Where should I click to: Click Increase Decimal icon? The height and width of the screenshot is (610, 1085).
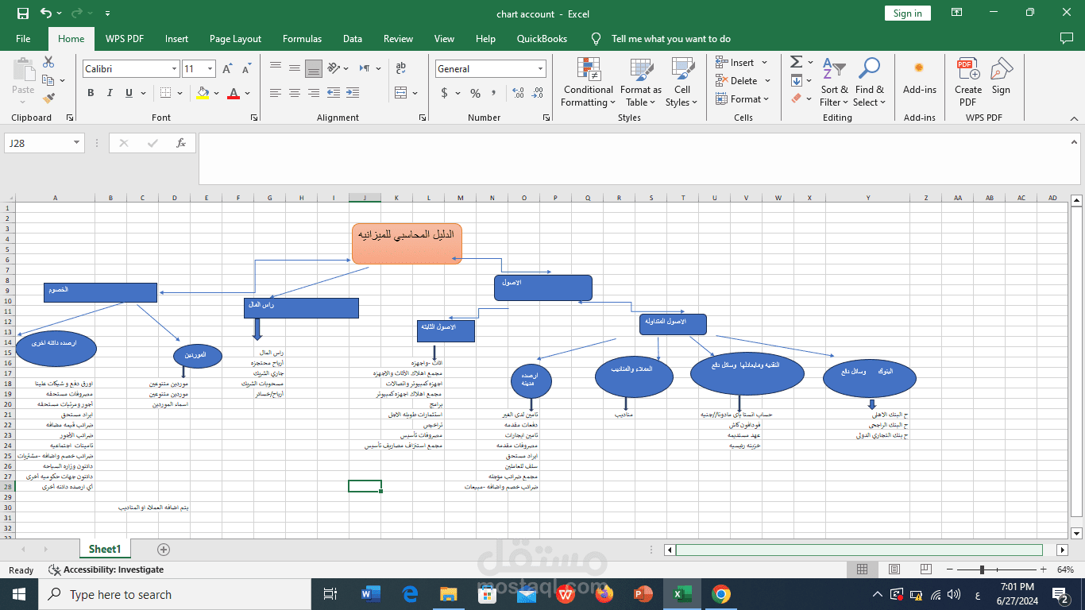[517, 93]
